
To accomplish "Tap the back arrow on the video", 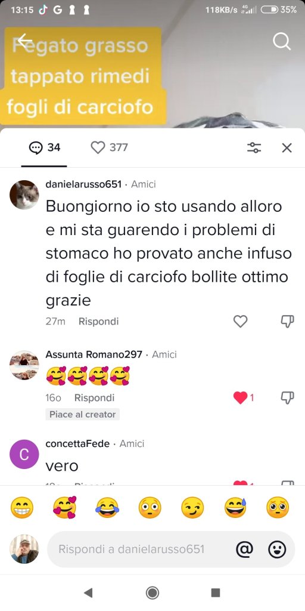I will coord(24,41).
